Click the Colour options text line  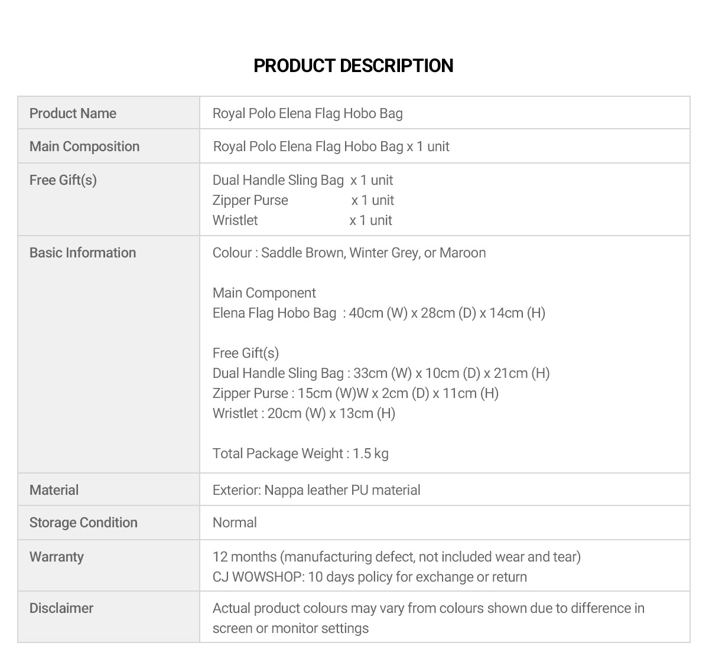click(x=349, y=253)
